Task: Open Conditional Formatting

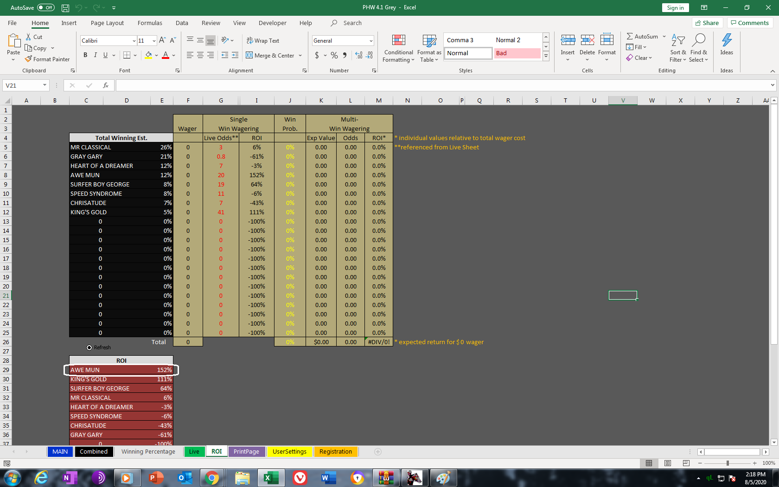Action: point(398,48)
